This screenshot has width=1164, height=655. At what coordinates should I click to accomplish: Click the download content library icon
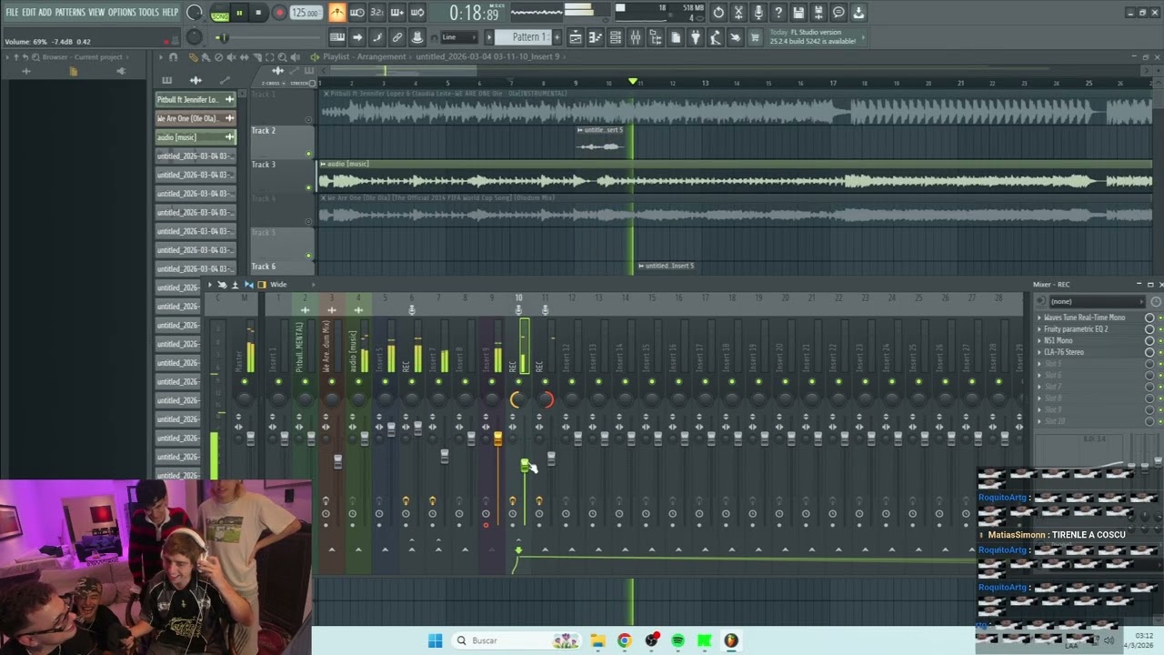pyautogui.click(x=858, y=13)
